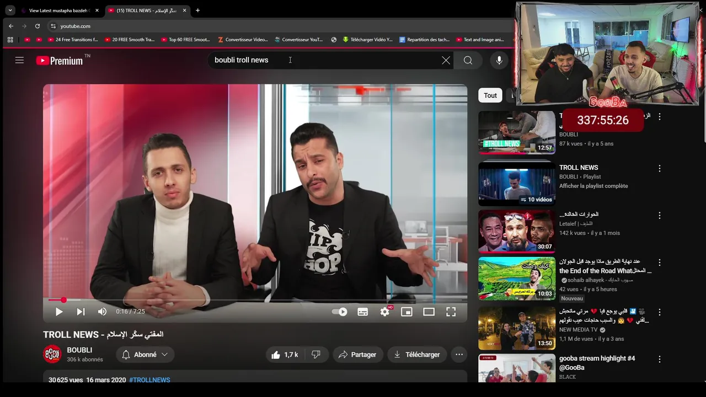Select the Tout filter chip

point(490,95)
